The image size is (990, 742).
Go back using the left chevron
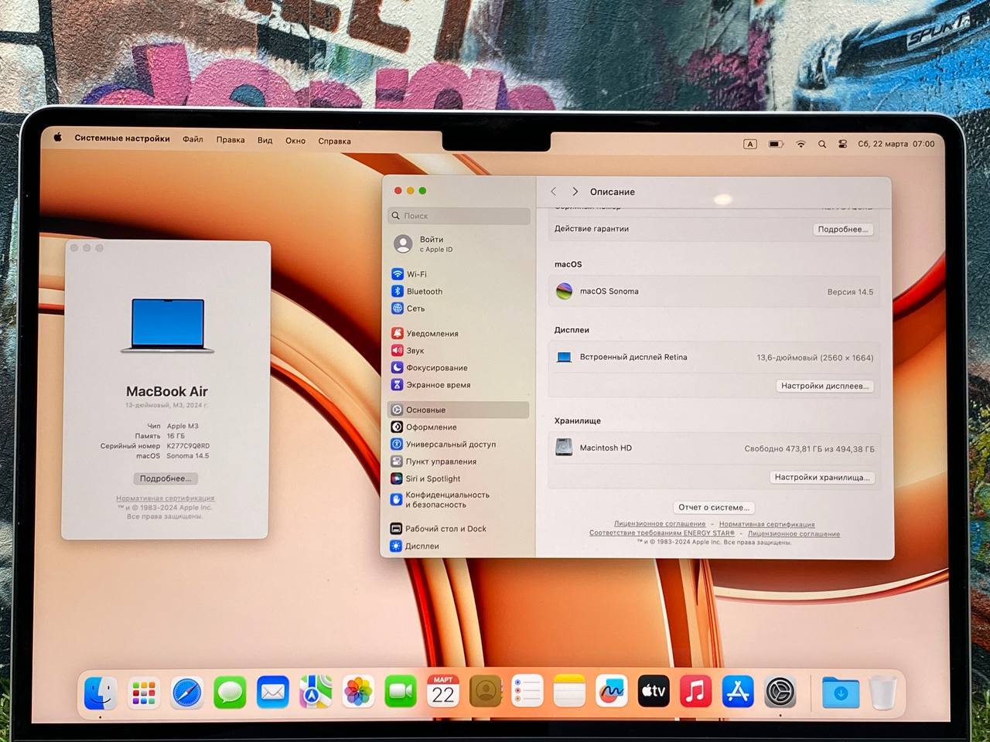554,192
